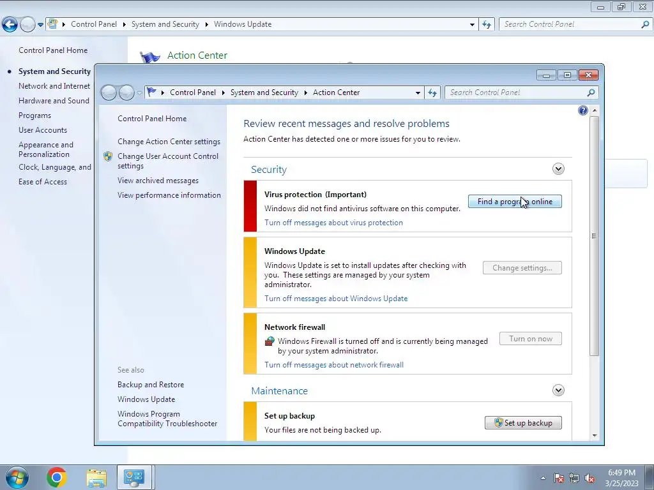
Task: Open Change Action Center settings
Action: tap(169, 142)
